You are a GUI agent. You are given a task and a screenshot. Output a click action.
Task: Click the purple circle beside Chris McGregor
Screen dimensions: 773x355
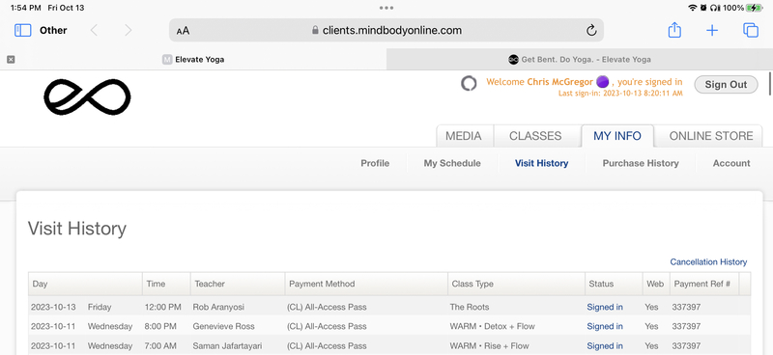click(602, 82)
